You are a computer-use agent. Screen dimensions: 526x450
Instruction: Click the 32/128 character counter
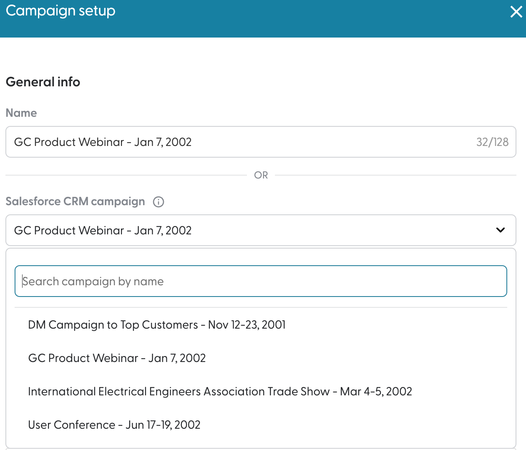click(492, 142)
